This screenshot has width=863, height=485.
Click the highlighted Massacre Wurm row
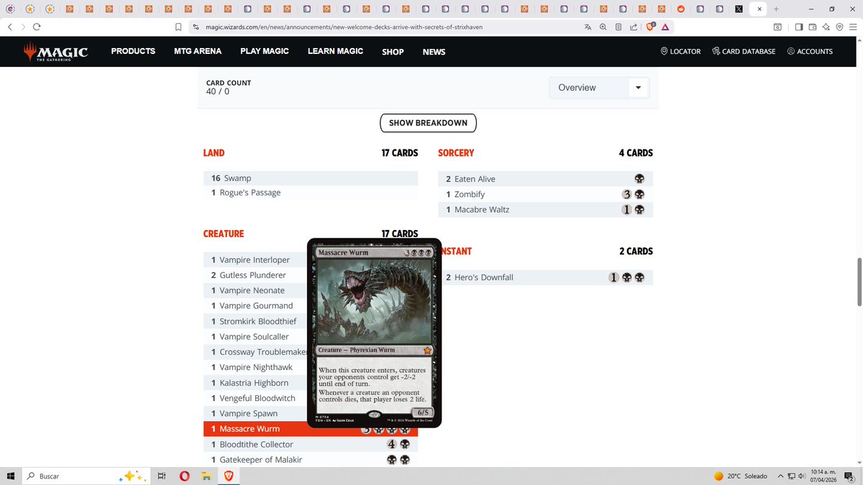tap(311, 429)
